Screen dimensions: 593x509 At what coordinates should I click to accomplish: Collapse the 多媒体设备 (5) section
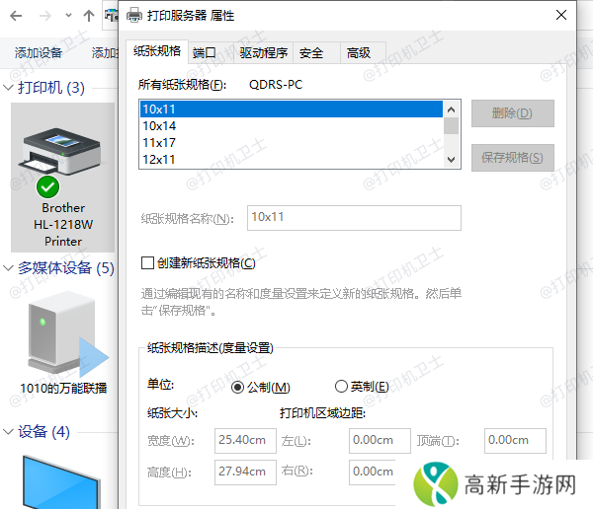8,268
